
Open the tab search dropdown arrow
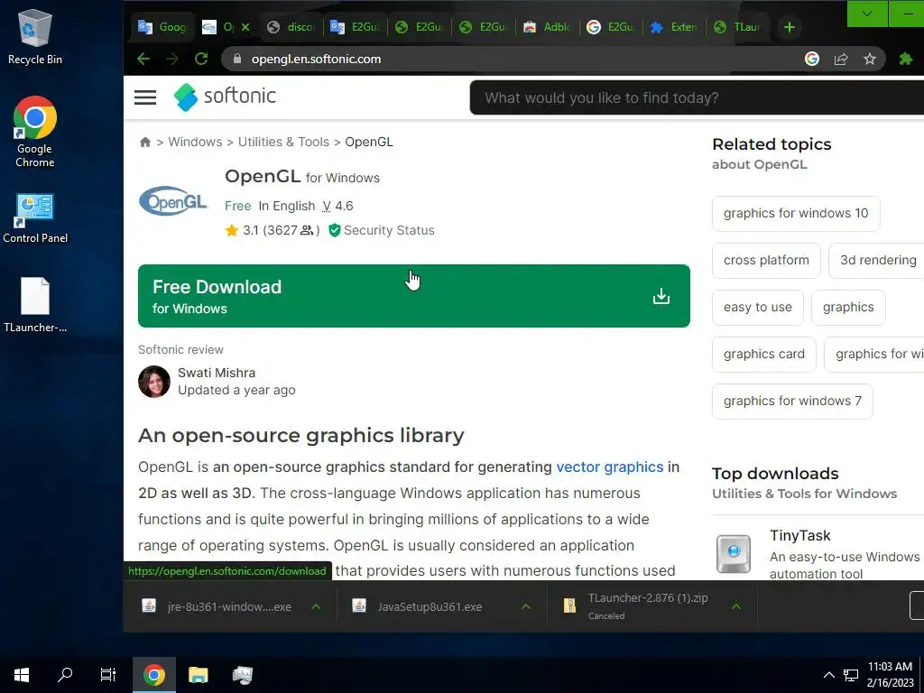click(x=867, y=14)
